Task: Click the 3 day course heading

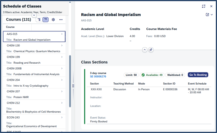Action: point(98,73)
